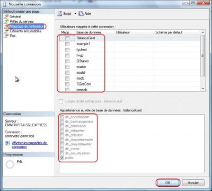
Task: Toggle the db_owner role checkbox
Action: tap(62, 149)
